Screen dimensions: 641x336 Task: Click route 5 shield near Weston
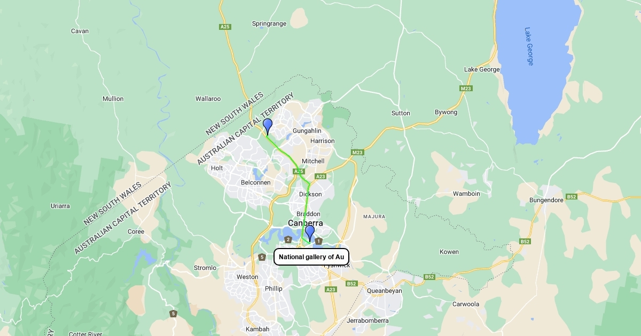point(262,257)
